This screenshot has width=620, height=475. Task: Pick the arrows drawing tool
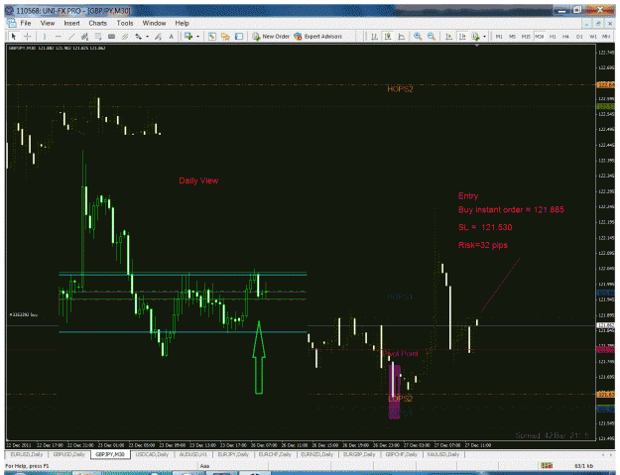[x=139, y=37]
